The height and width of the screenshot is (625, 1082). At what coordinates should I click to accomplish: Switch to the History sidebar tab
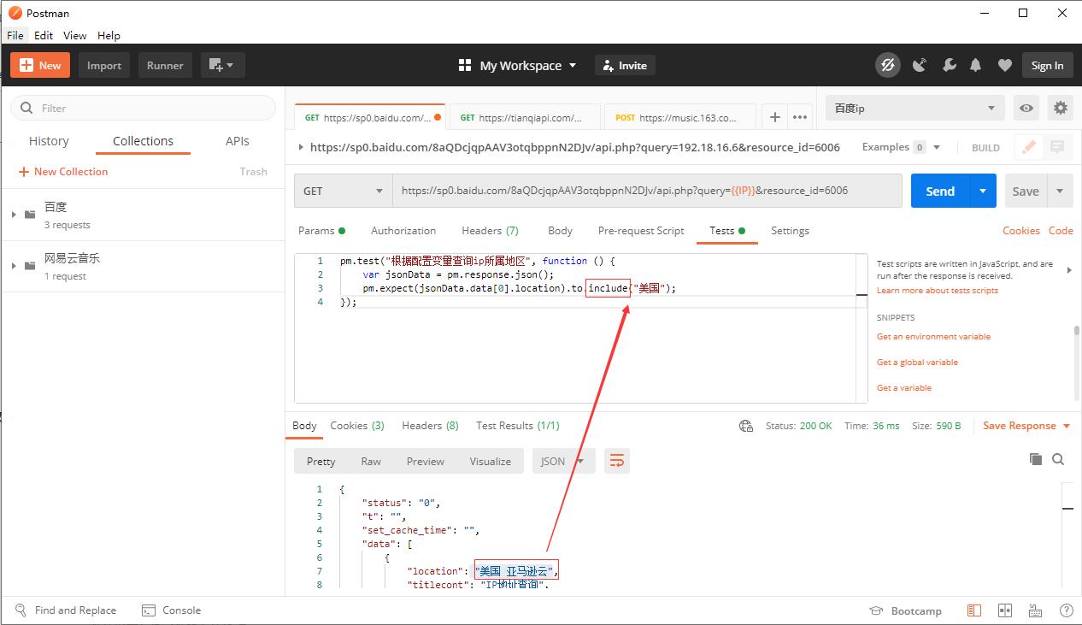[49, 141]
